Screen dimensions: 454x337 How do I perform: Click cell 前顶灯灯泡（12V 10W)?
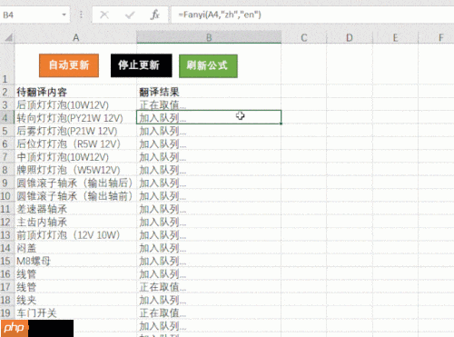pyautogui.click(x=75, y=234)
